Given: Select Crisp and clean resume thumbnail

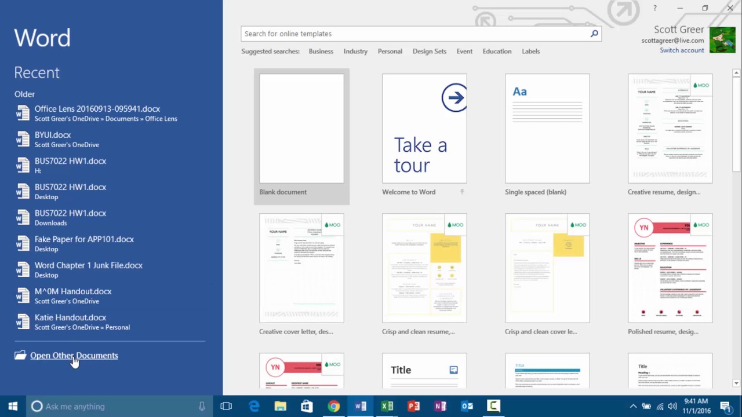Looking at the screenshot, I should point(424,268).
